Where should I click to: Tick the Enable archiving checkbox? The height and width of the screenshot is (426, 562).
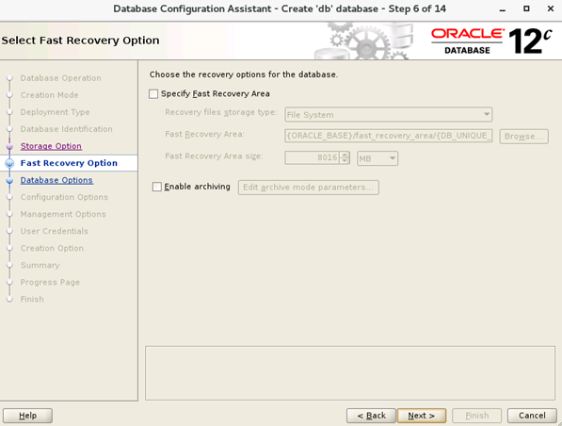pyautogui.click(x=157, y=187)
